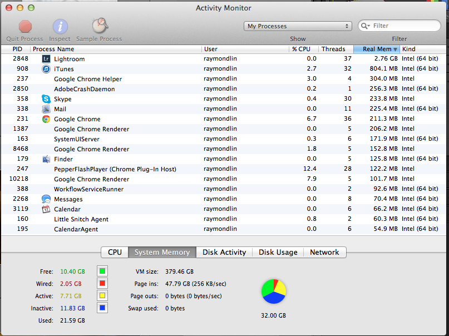Select the Messages icon in process list

pyautogui.click(x=47, y=199)
